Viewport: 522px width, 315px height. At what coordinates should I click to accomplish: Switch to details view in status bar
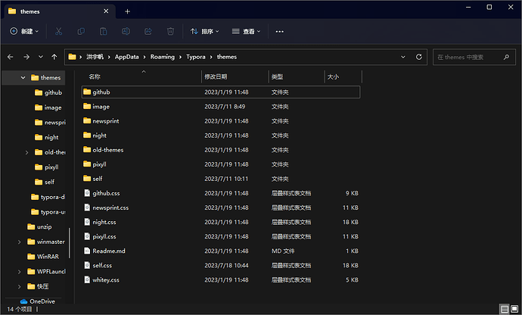(505, 309)
